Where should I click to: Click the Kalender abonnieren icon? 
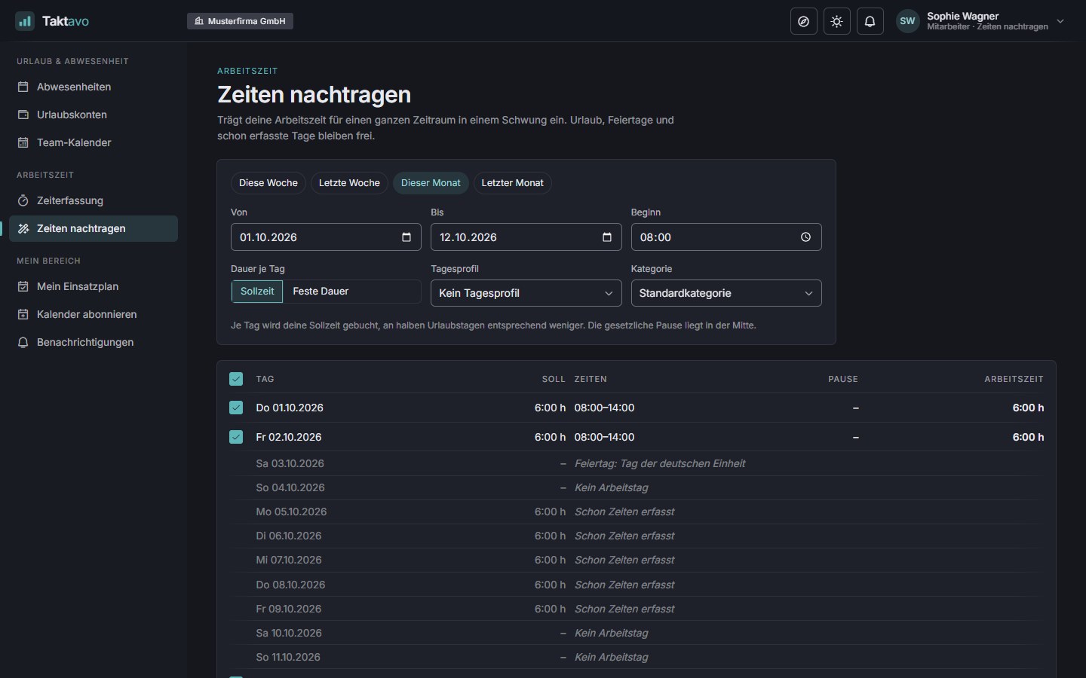click(23, 314)
